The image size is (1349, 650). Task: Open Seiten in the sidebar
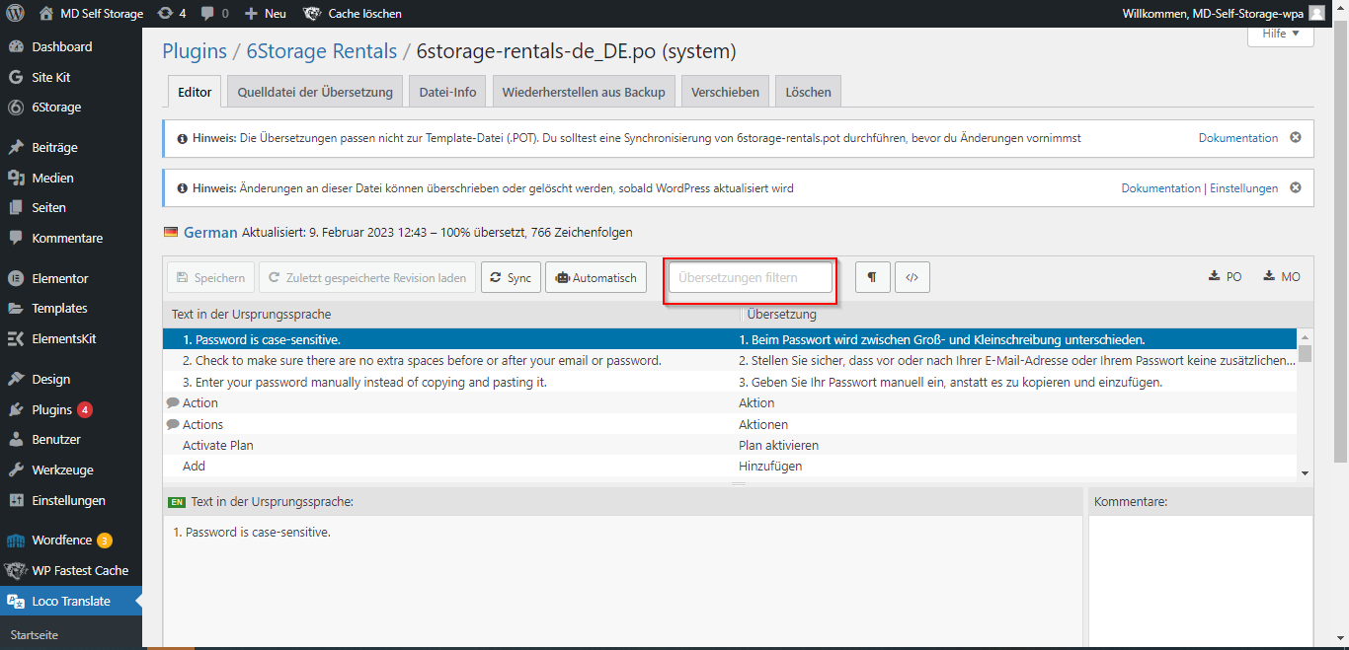71,207
